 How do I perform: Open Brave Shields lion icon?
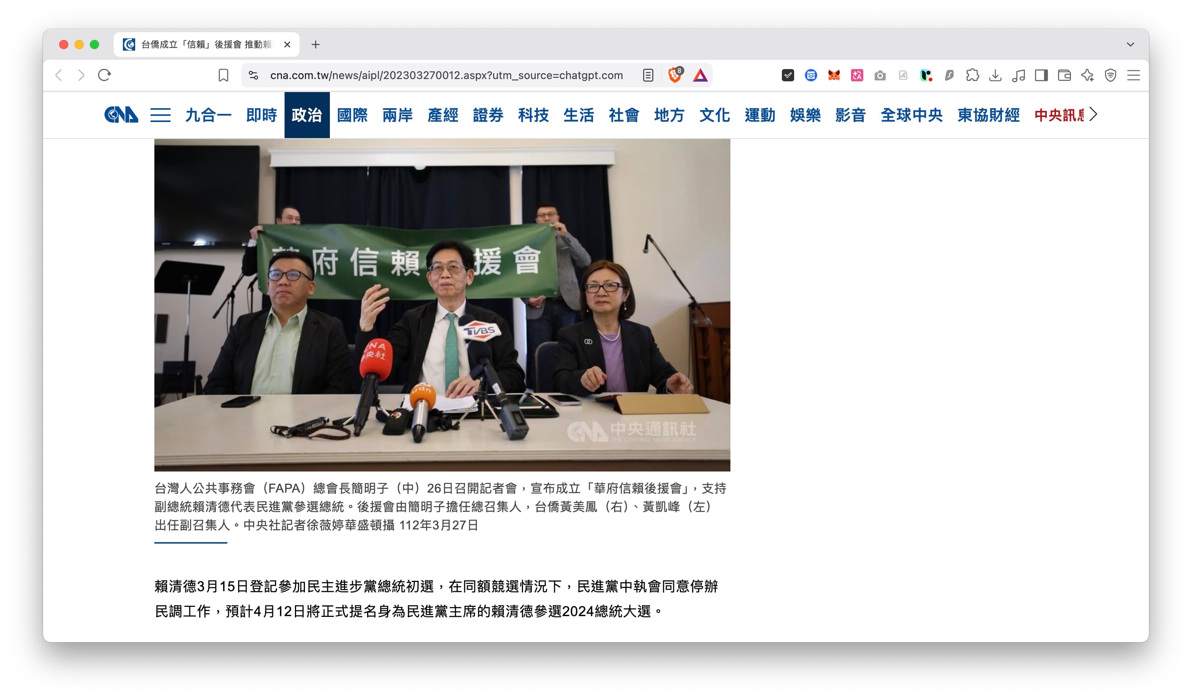(x=675, y=75)
